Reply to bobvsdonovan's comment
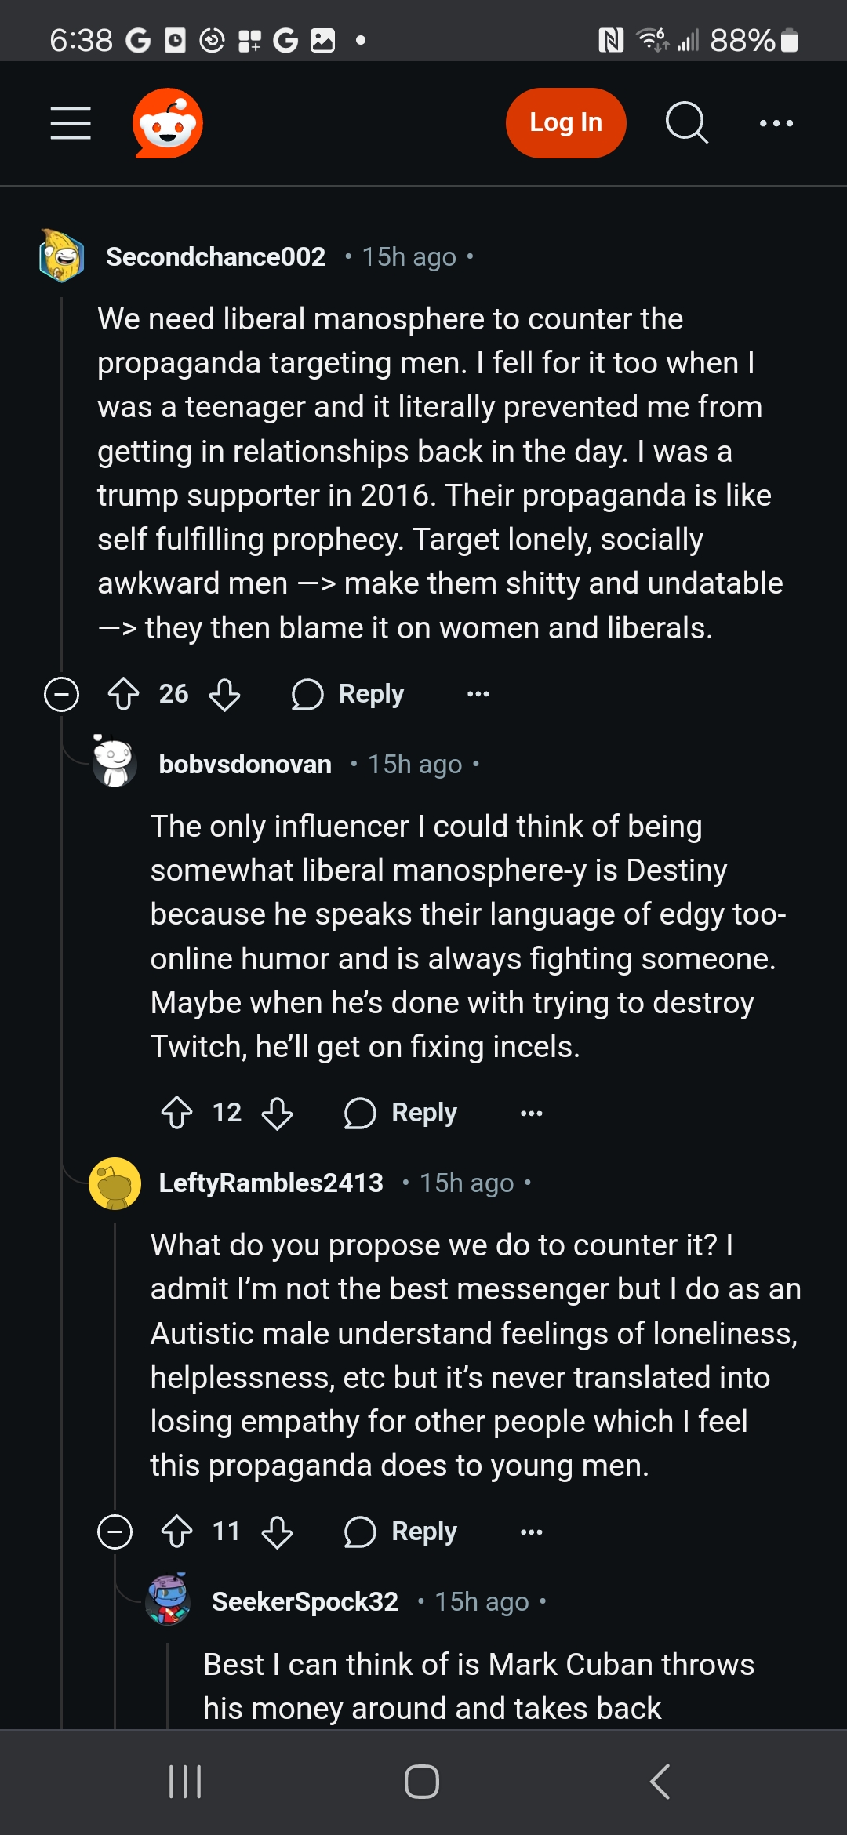This screenshot has height=1835, width=847. [x=401, y=1113]
